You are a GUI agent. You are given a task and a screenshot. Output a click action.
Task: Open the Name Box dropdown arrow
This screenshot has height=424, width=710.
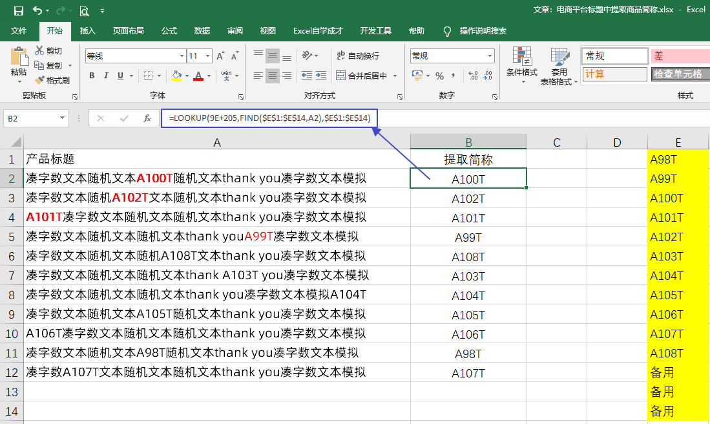pos(63,118)
